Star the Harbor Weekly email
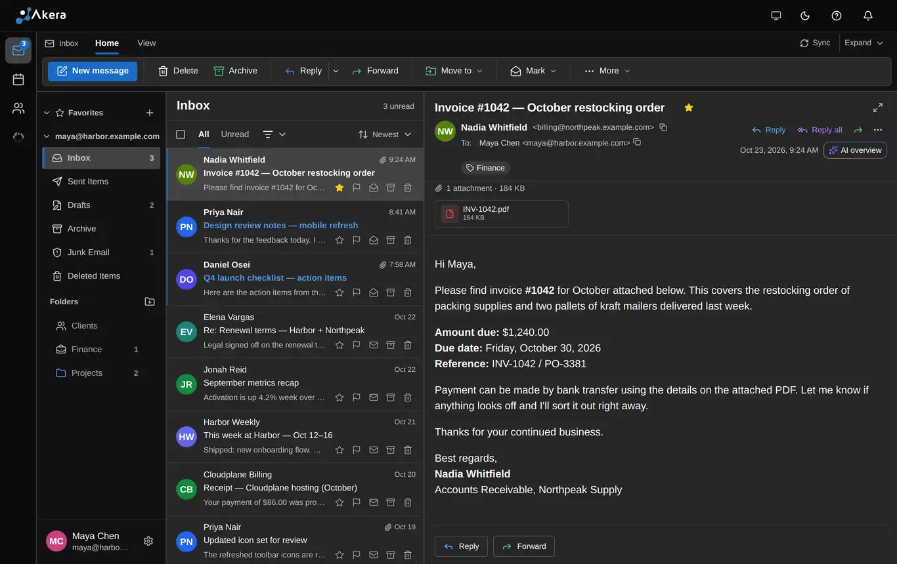Viewport: 897px width, 564px height. tap(339, 450)
